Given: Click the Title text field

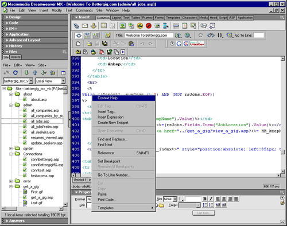Looking at the screenshot, I should 149,36.
